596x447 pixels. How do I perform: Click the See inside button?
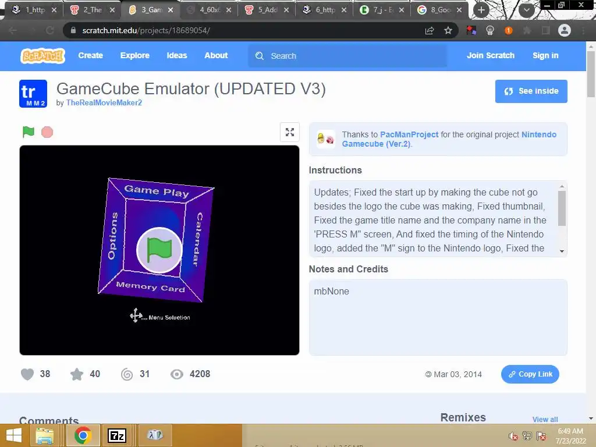point(531,91)
